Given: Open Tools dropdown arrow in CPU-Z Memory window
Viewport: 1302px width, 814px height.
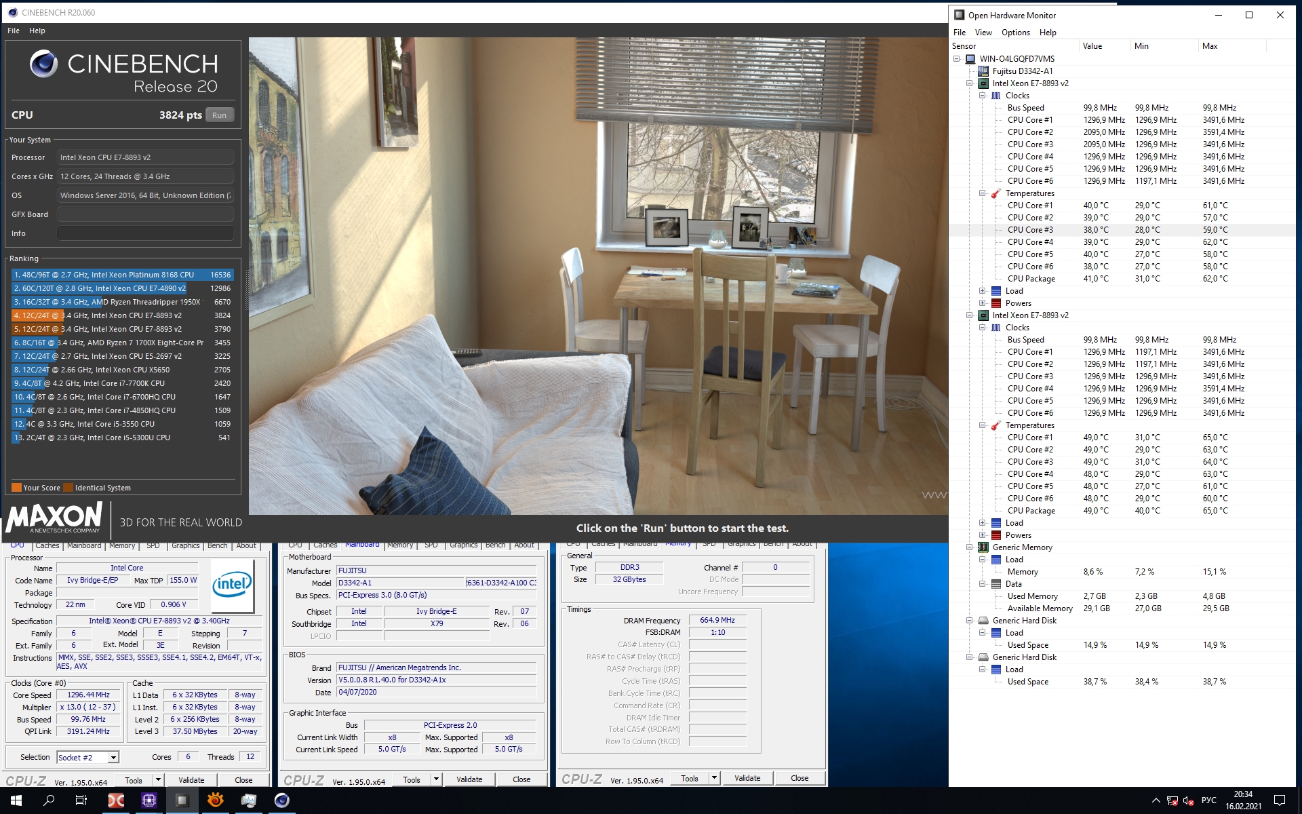Looking at the screenshot, I should click(714, 778).
